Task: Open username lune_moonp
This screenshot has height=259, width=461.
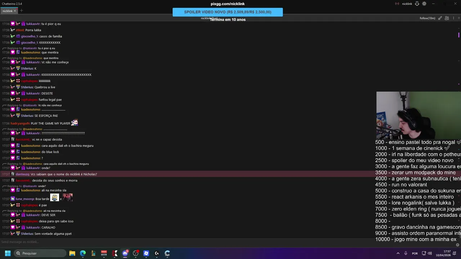Action: [x=25, y=199]
